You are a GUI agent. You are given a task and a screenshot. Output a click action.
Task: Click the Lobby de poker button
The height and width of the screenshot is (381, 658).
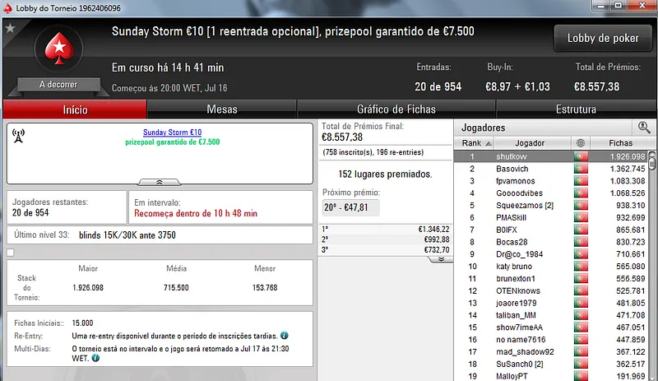(x=603, y=39)
